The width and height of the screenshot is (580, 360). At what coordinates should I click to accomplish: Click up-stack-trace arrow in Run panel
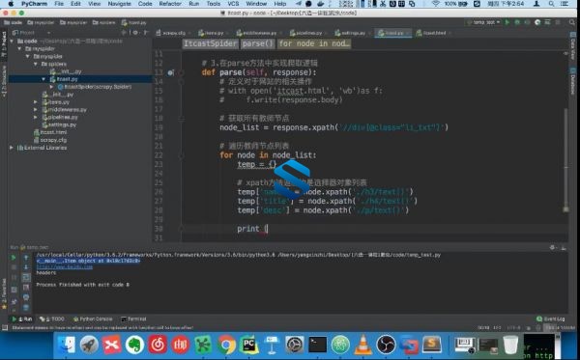(26, 258)
